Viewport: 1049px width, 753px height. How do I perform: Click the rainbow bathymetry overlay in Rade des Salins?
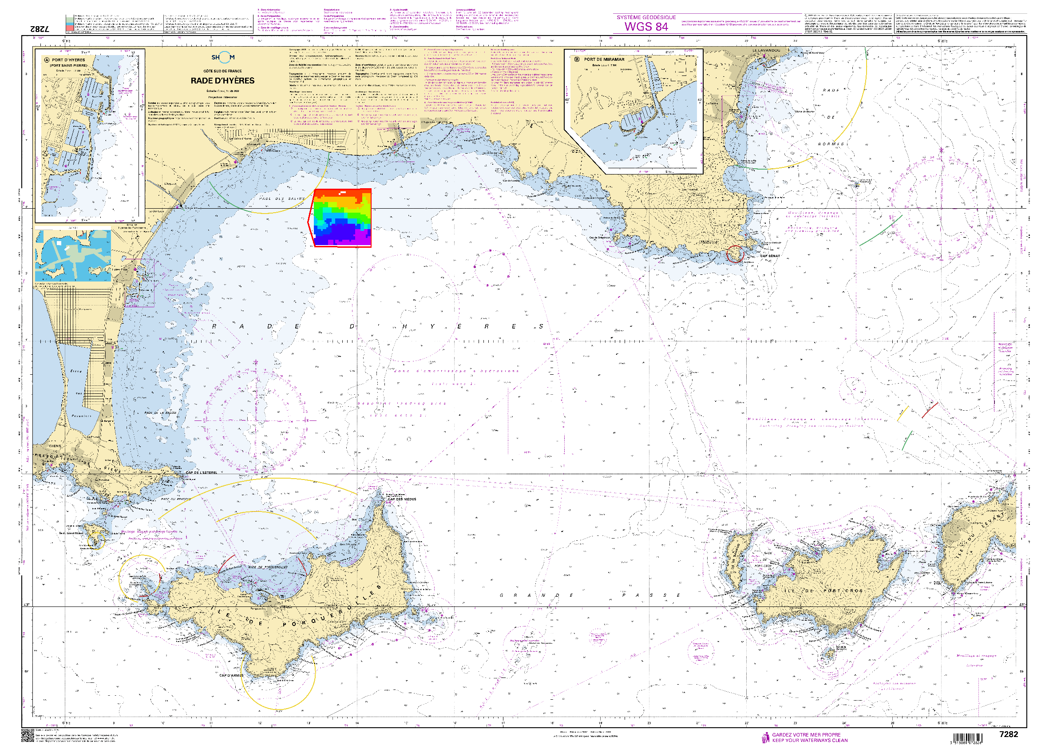point(343,217)
